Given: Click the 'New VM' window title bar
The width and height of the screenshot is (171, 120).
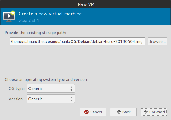Looking at the screenshot, I should tap(85, 4).
